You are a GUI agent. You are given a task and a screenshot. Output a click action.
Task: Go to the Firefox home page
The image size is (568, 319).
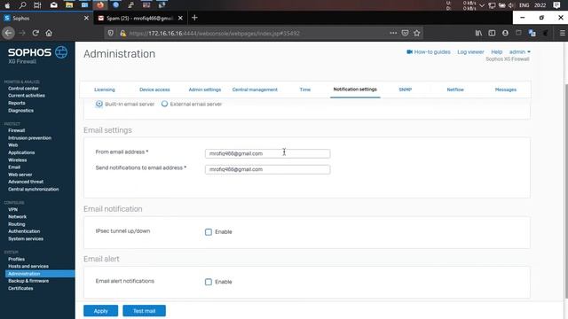[49, 33]
